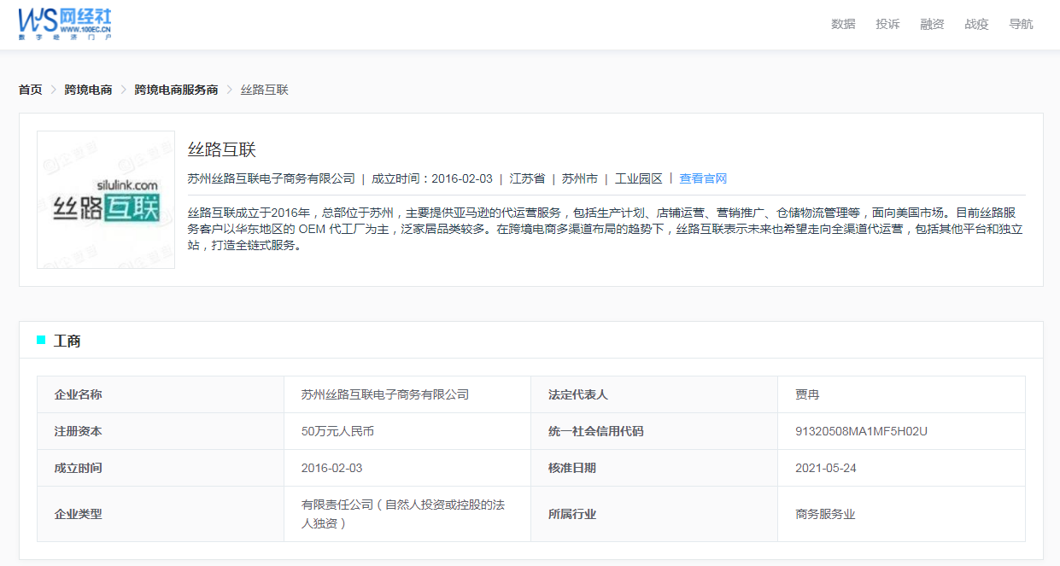Click the 商务服务业 industry value
This screenshot has width=1060, height=566.
click(825, 514)
